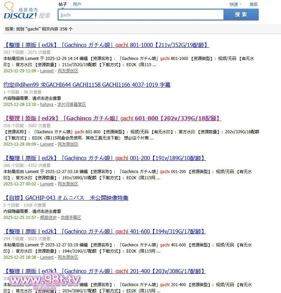The height and width of the screenshot is (293, 281).
Task: Open the 约定@dihen99 request thread
Action: [x=87, y=85]
